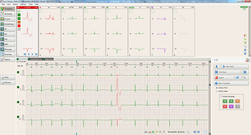
Task: Click the First Beat button
Action: 228,72
